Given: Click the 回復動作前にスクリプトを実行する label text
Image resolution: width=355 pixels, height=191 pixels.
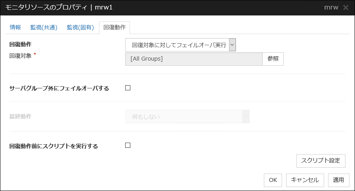Looking at the screenshot, I should (x=53, y=146).
